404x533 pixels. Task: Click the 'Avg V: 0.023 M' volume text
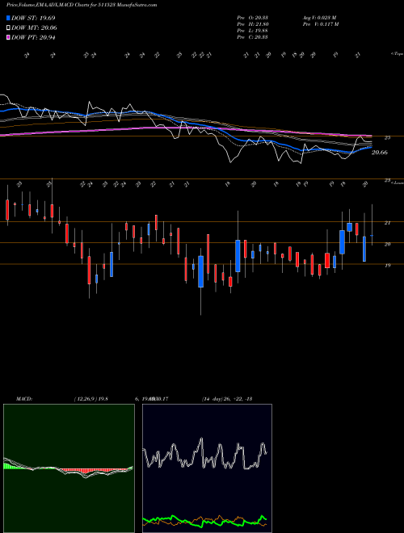tap(319, 17)
